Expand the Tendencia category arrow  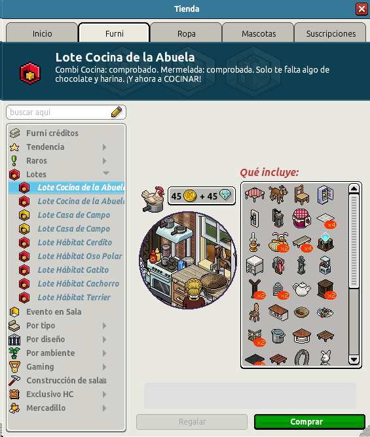pyautogui.click(x=104, y=147)
